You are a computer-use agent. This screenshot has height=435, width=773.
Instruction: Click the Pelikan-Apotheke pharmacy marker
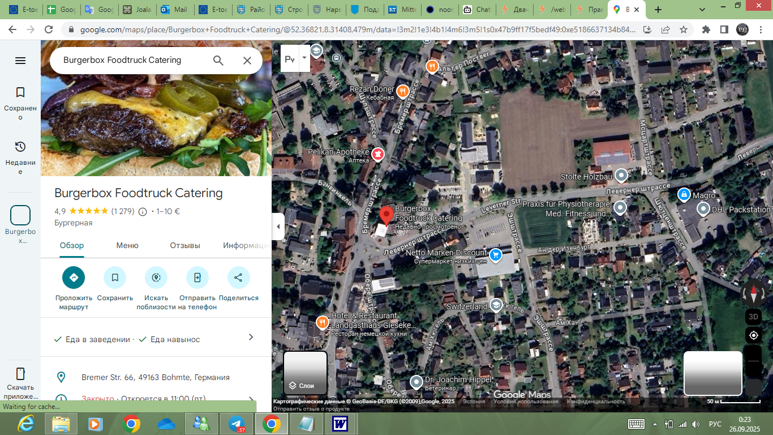point(378,153)
